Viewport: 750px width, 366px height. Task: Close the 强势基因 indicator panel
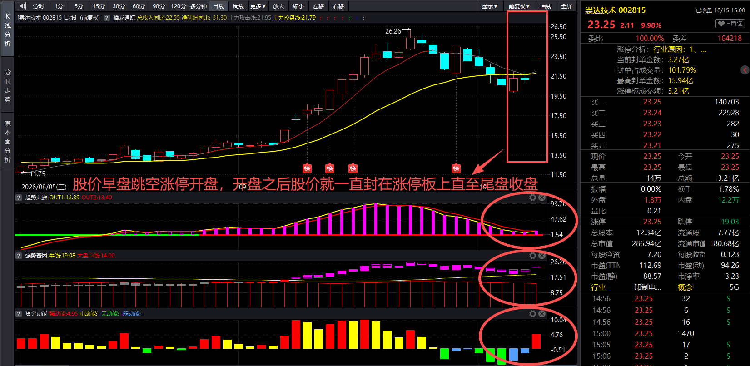coord(542,256)
